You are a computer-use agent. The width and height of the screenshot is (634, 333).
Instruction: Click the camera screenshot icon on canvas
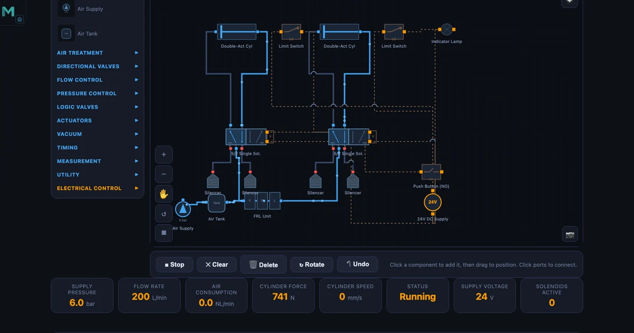point(570,235)
